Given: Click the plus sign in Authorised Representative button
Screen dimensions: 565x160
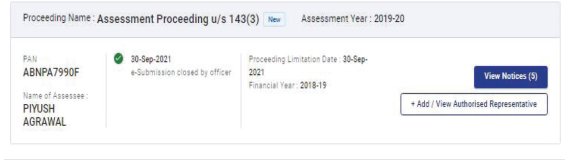Looking at the screenshot, I should 413,104.
